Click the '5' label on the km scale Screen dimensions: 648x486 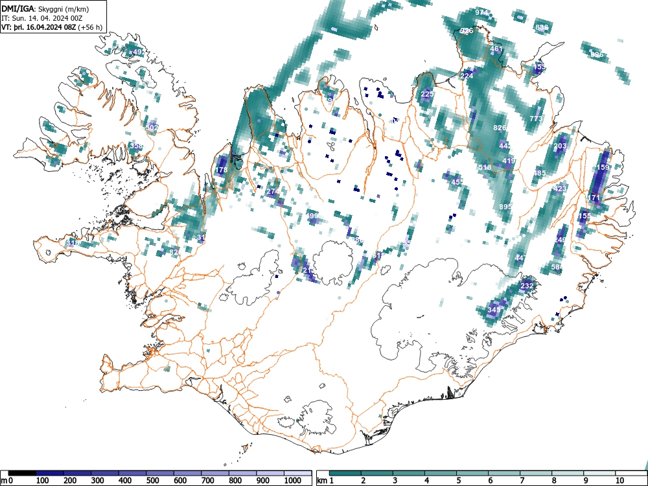(x=458, y=481)
